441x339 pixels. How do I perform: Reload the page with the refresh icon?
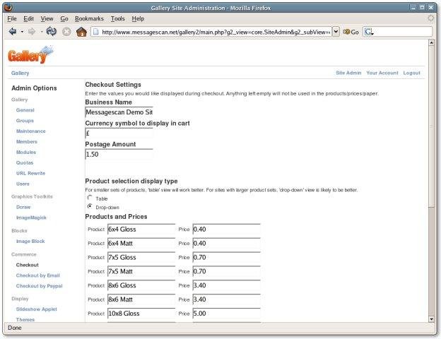[51, 32]
